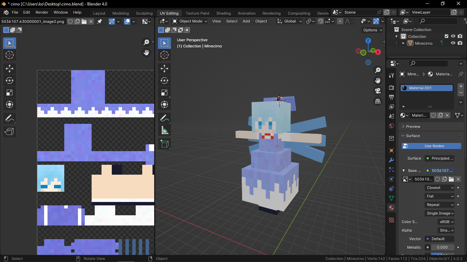
Task: Remove material slot with minus button
Action: coord(461,93)
